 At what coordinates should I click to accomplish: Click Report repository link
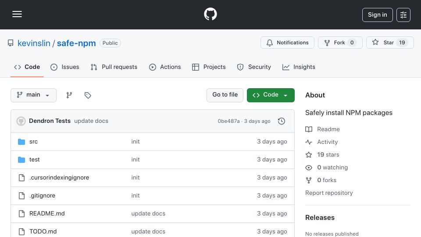[329, 193]
